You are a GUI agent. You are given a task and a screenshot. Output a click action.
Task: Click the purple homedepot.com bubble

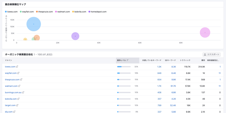75,36
